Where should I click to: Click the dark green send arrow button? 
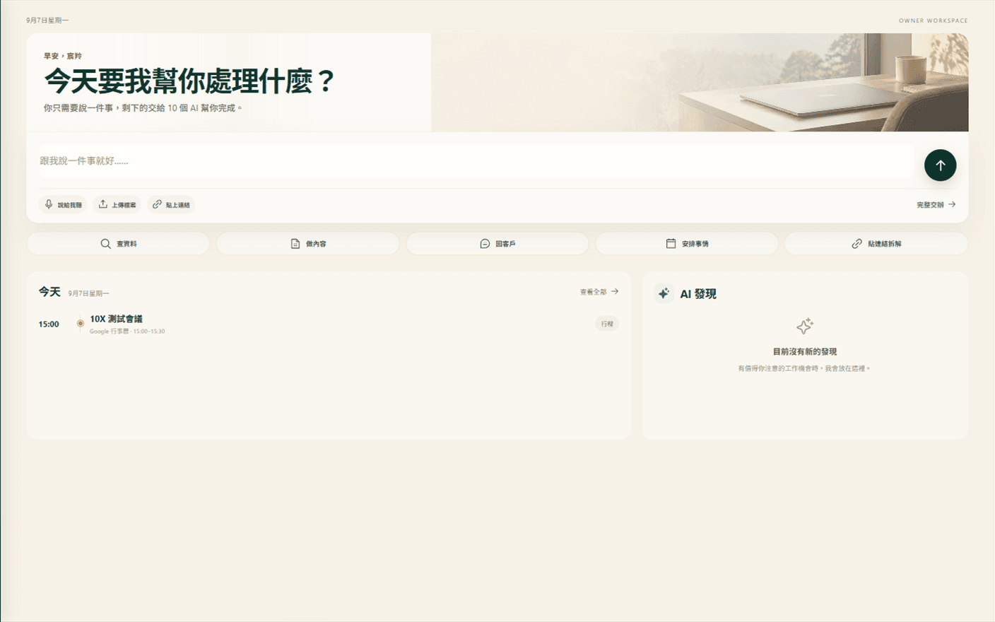pos(940,165)
